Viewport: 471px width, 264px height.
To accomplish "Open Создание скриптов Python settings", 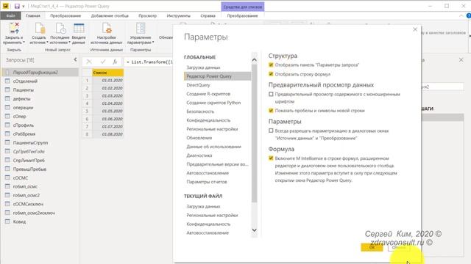I will [213, 103].
